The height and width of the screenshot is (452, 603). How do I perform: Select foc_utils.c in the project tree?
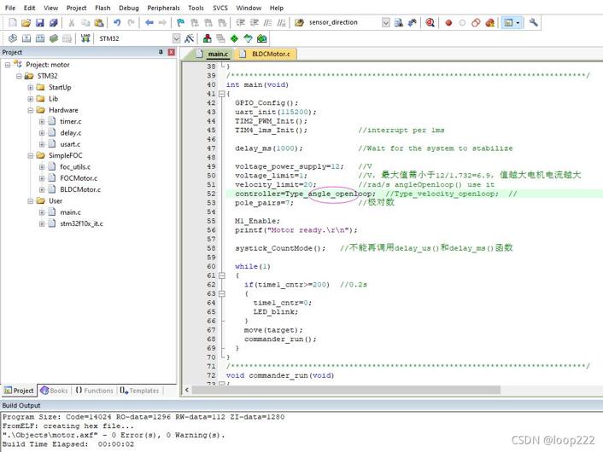[75, 167]
